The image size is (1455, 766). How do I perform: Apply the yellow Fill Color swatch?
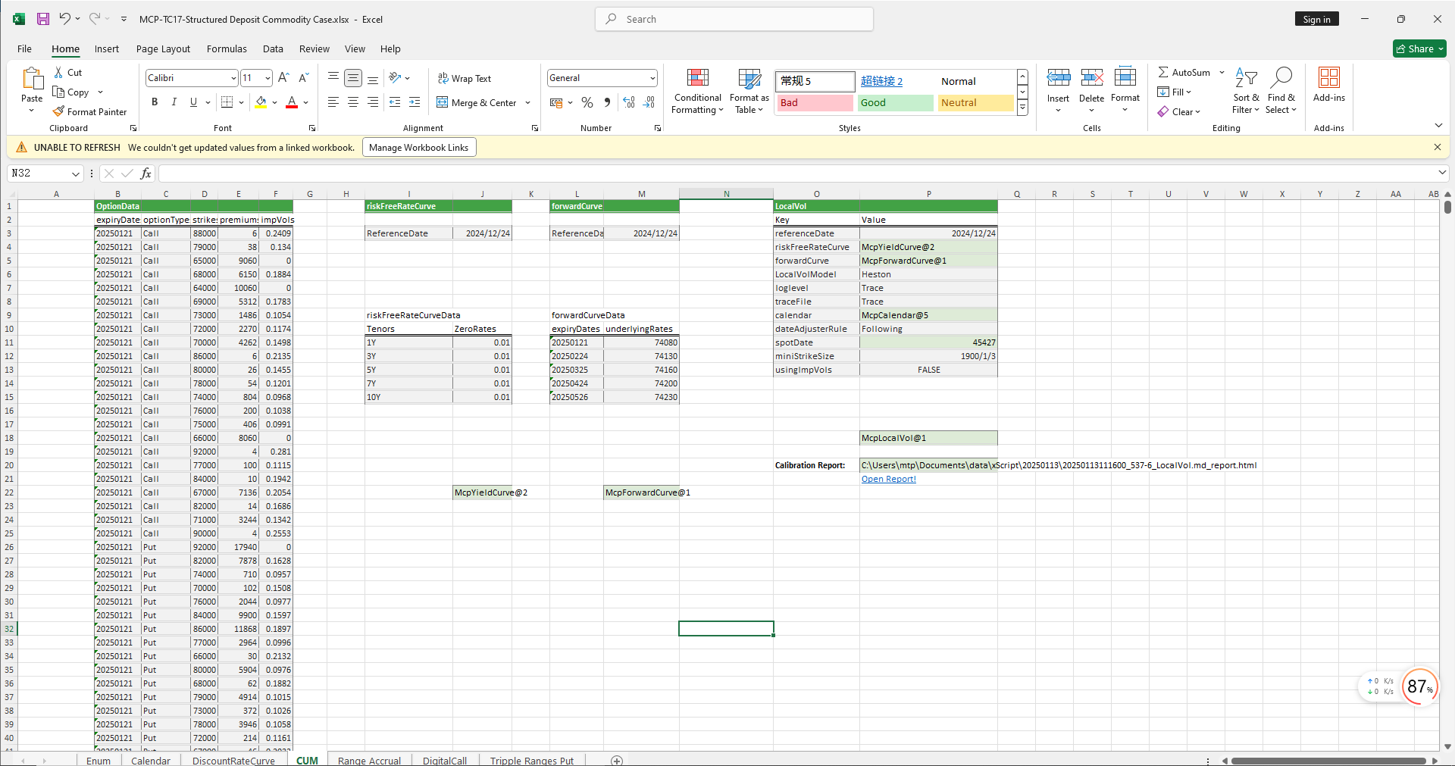click(261, 102)
